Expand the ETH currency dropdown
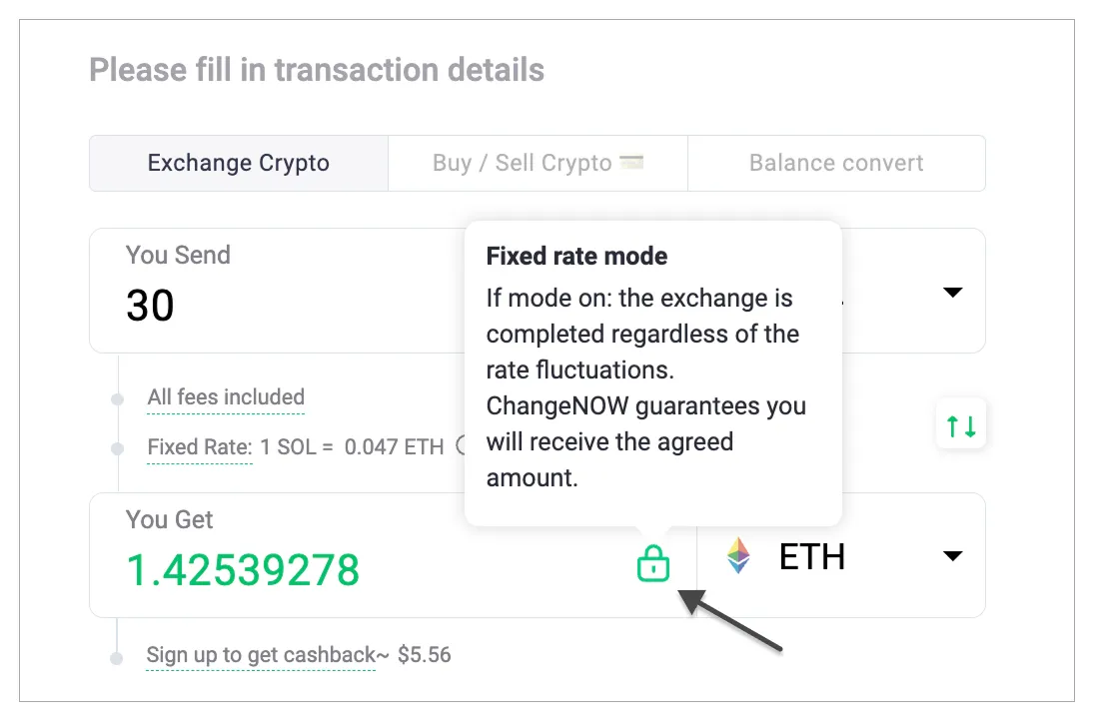1095x727 pixels. 951,556
